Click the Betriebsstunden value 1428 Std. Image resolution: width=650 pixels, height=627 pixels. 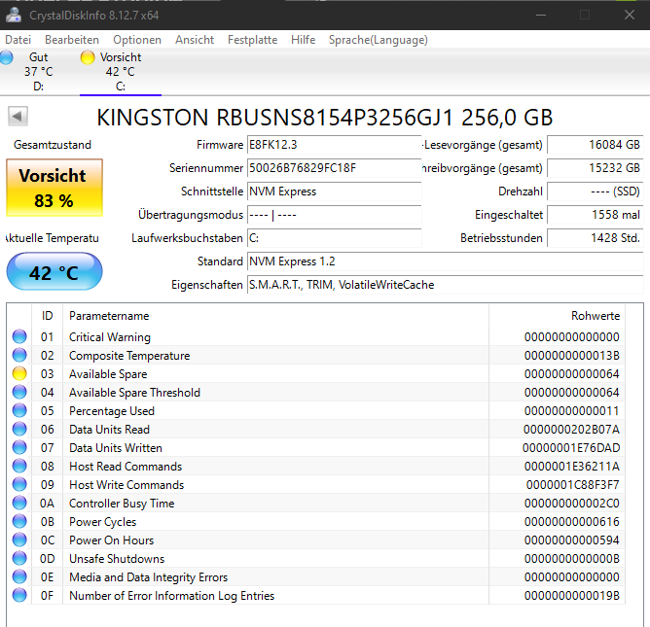click(x=595, y=238)
